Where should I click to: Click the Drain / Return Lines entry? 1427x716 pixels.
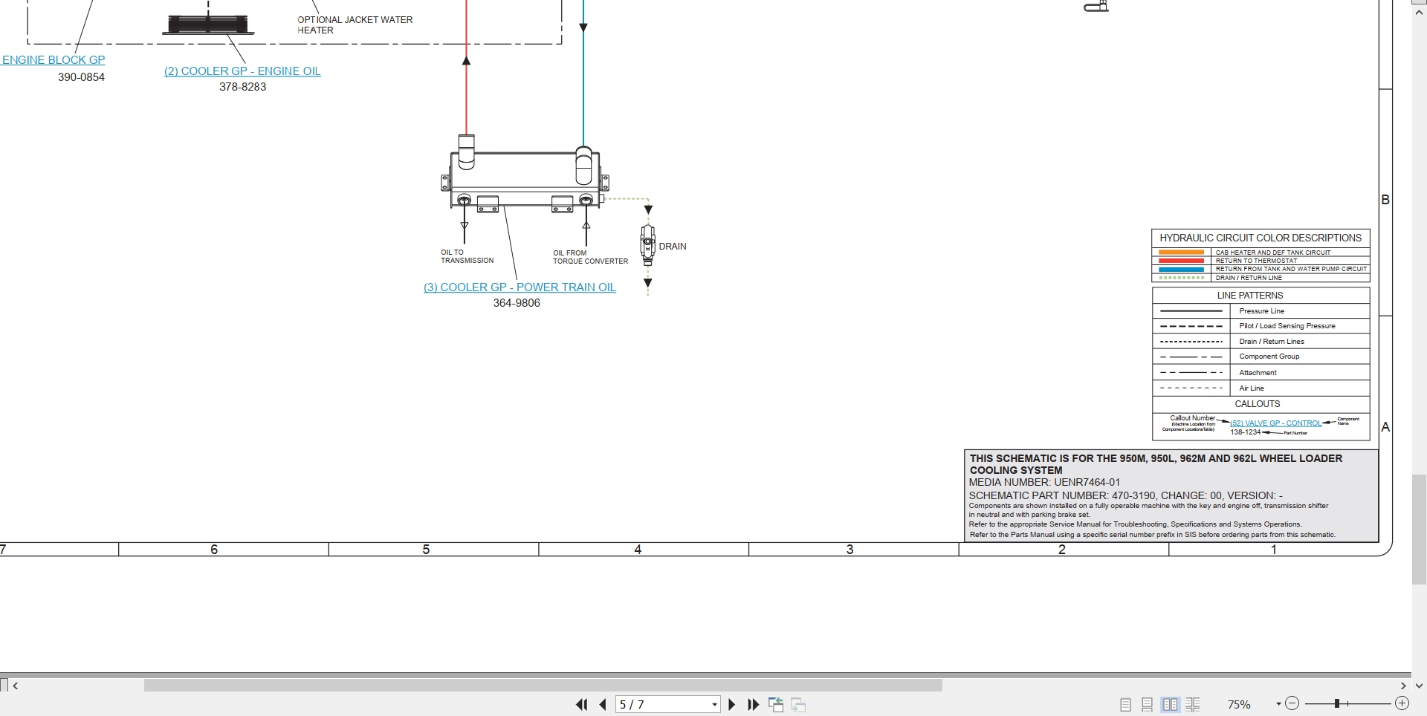click(1272, 342)
